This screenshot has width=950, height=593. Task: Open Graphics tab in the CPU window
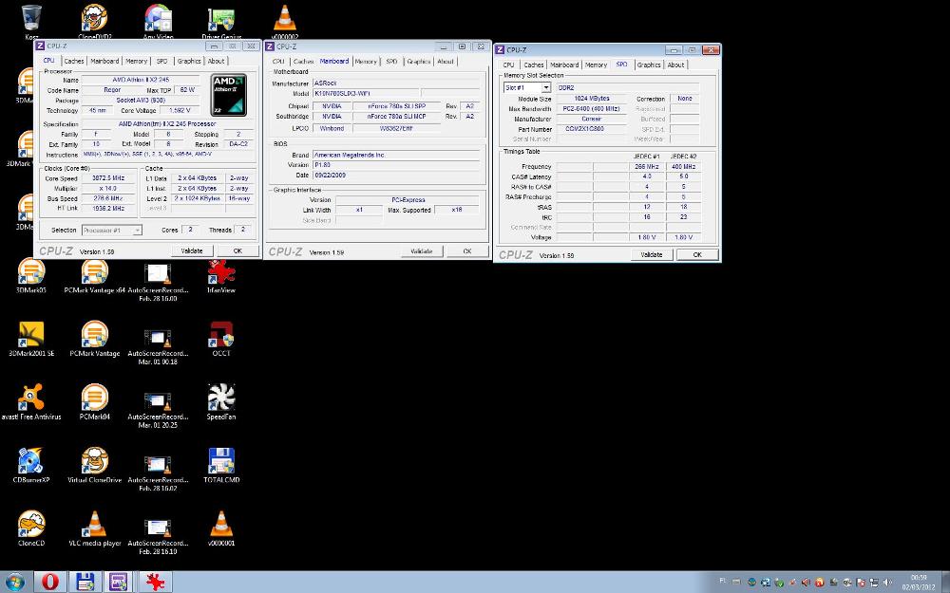(x=189, y=61)
